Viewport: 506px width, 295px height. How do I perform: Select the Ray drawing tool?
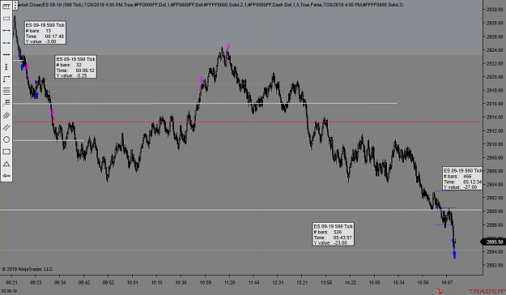pos(6,43)
